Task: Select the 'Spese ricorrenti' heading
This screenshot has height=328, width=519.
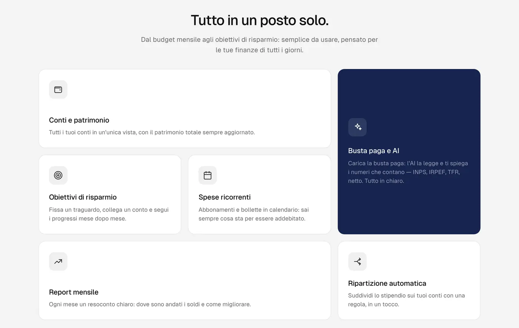Action: [x=225, y=197]
